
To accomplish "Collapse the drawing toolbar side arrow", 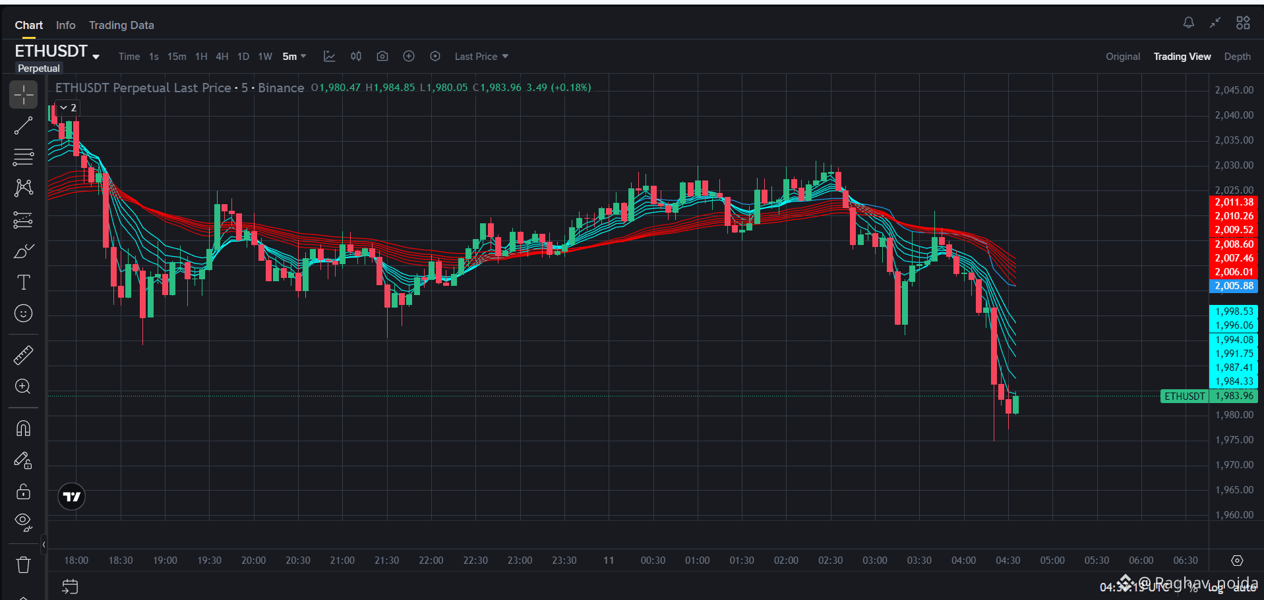I will tap(44, 545).
